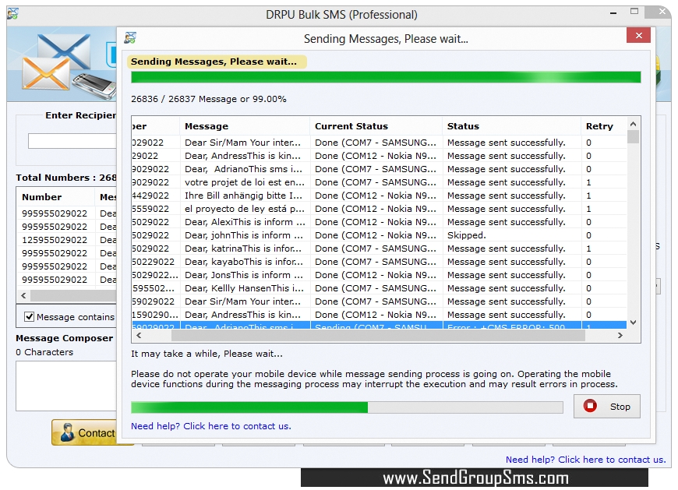Click scroll down arrow in message table

pyautogui.click(x=633, y=323)
